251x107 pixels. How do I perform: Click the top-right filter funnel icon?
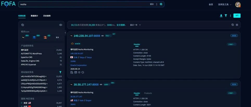226,16
